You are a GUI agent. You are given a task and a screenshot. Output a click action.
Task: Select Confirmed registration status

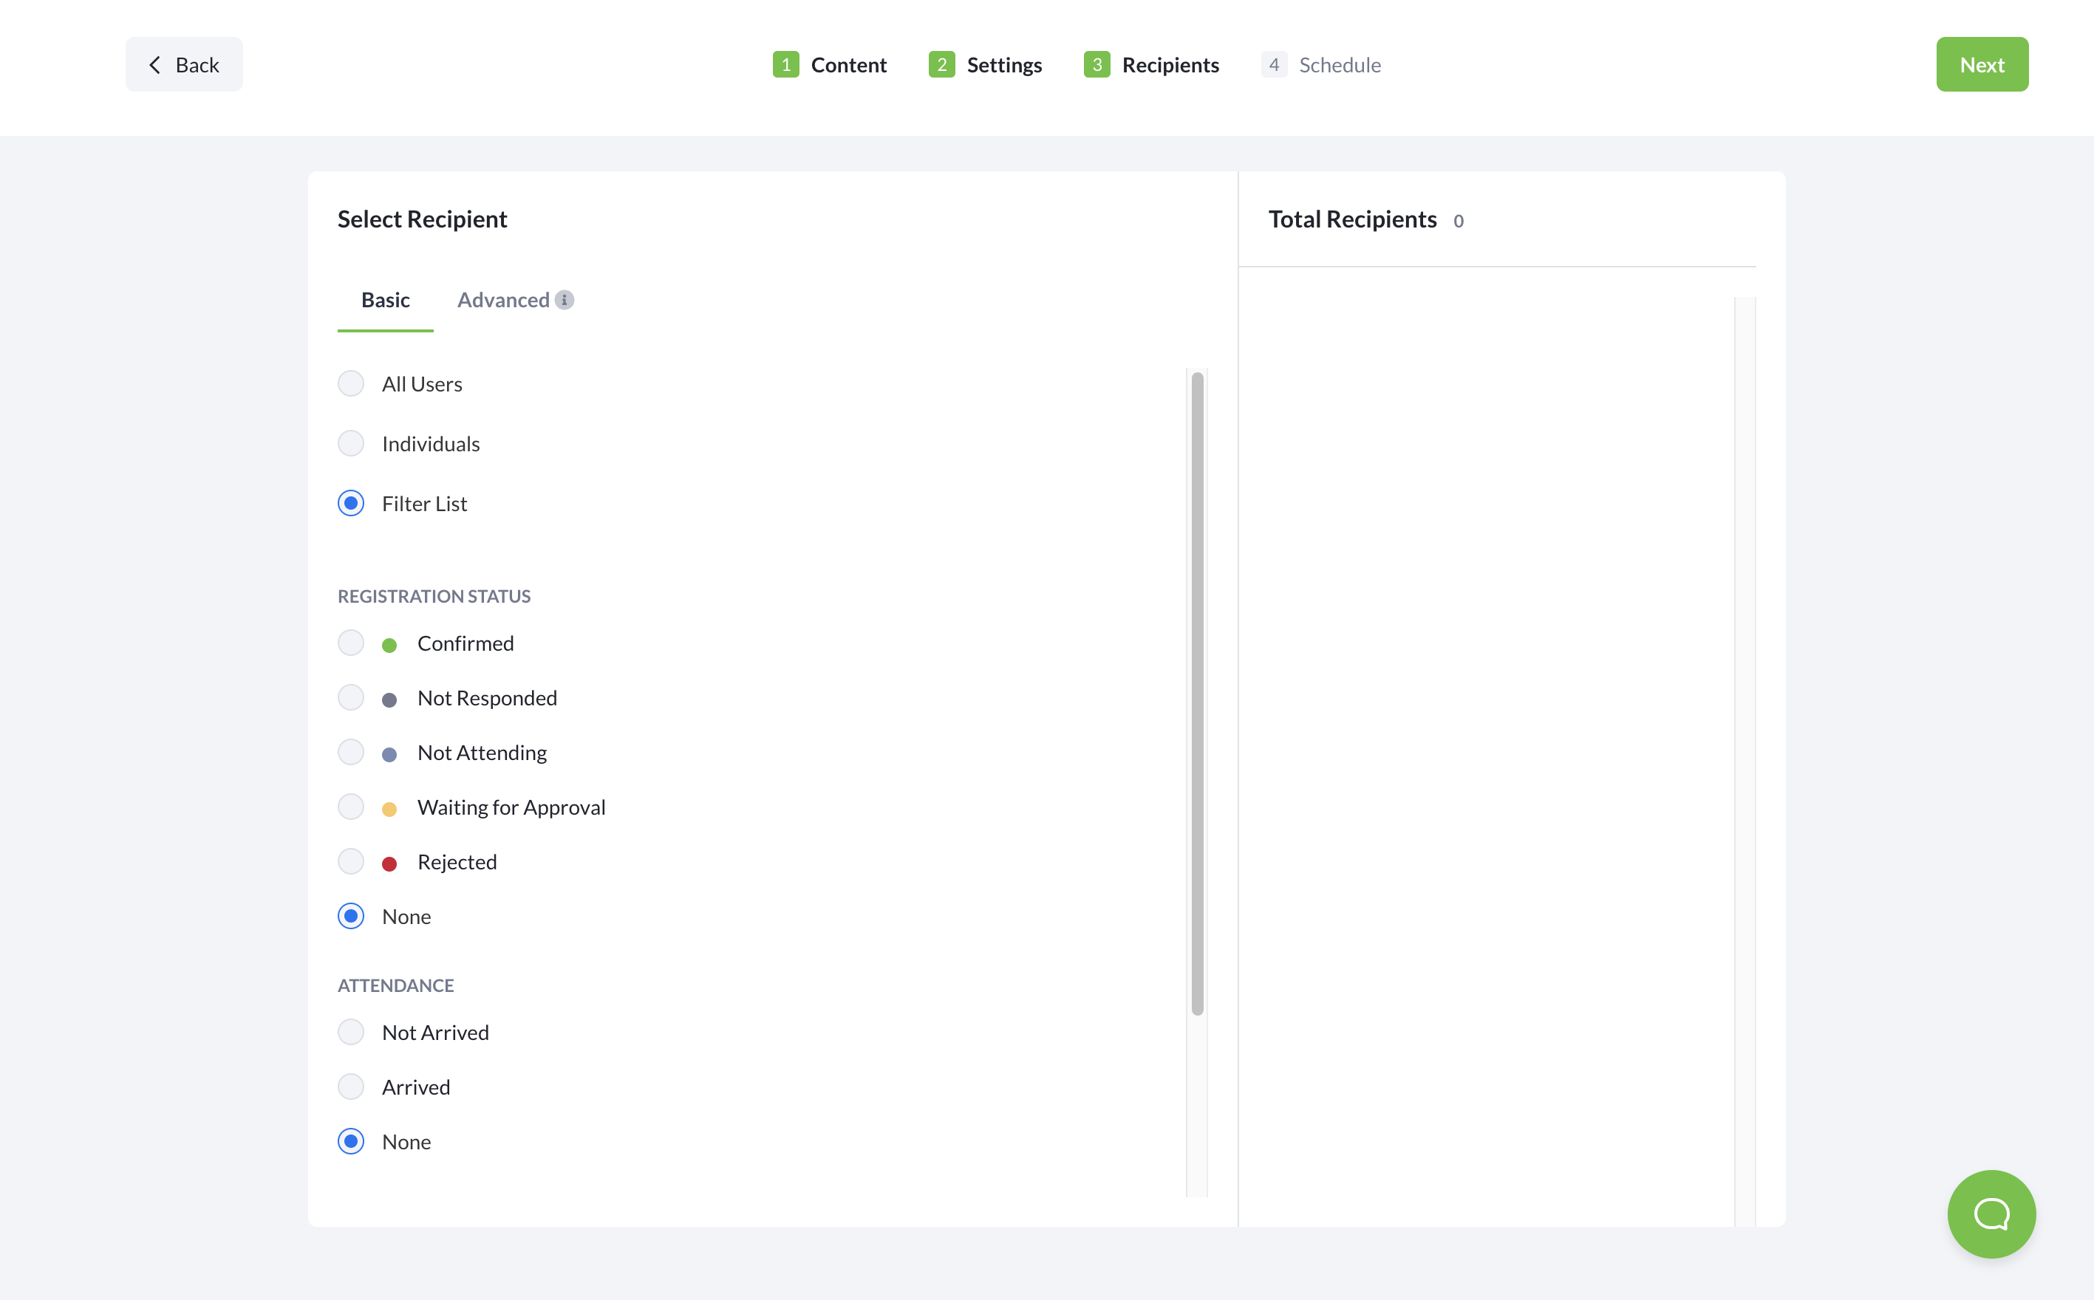click(351, 643)
